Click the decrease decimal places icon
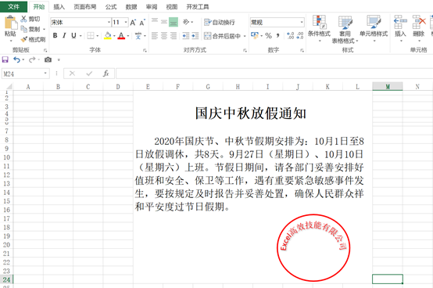Screen dimensions: 433x288 coord(300,36)
